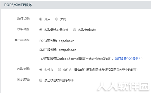This screenshot has height=95, width=151.
Task: Click the 收取设置 label
Action: 24,29
